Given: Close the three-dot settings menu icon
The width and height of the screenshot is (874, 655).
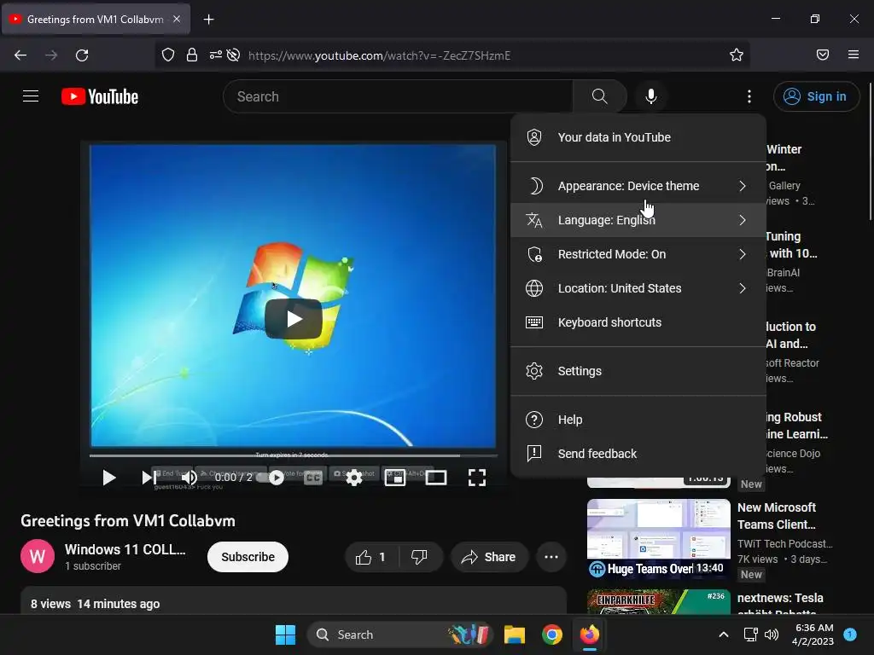Looking at the screenshot, I should pos(749,96).
